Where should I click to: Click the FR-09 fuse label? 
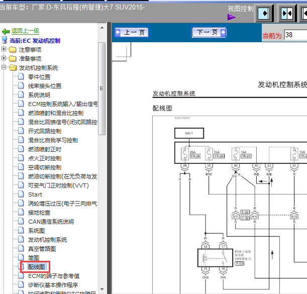pyautogui.click(x=195, y=156)
